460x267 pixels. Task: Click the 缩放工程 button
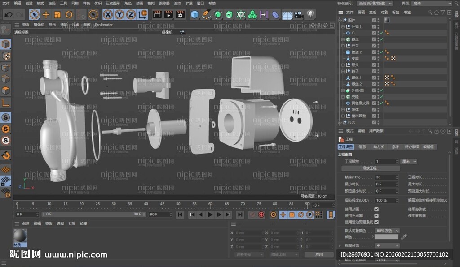[x=371, y=168]
